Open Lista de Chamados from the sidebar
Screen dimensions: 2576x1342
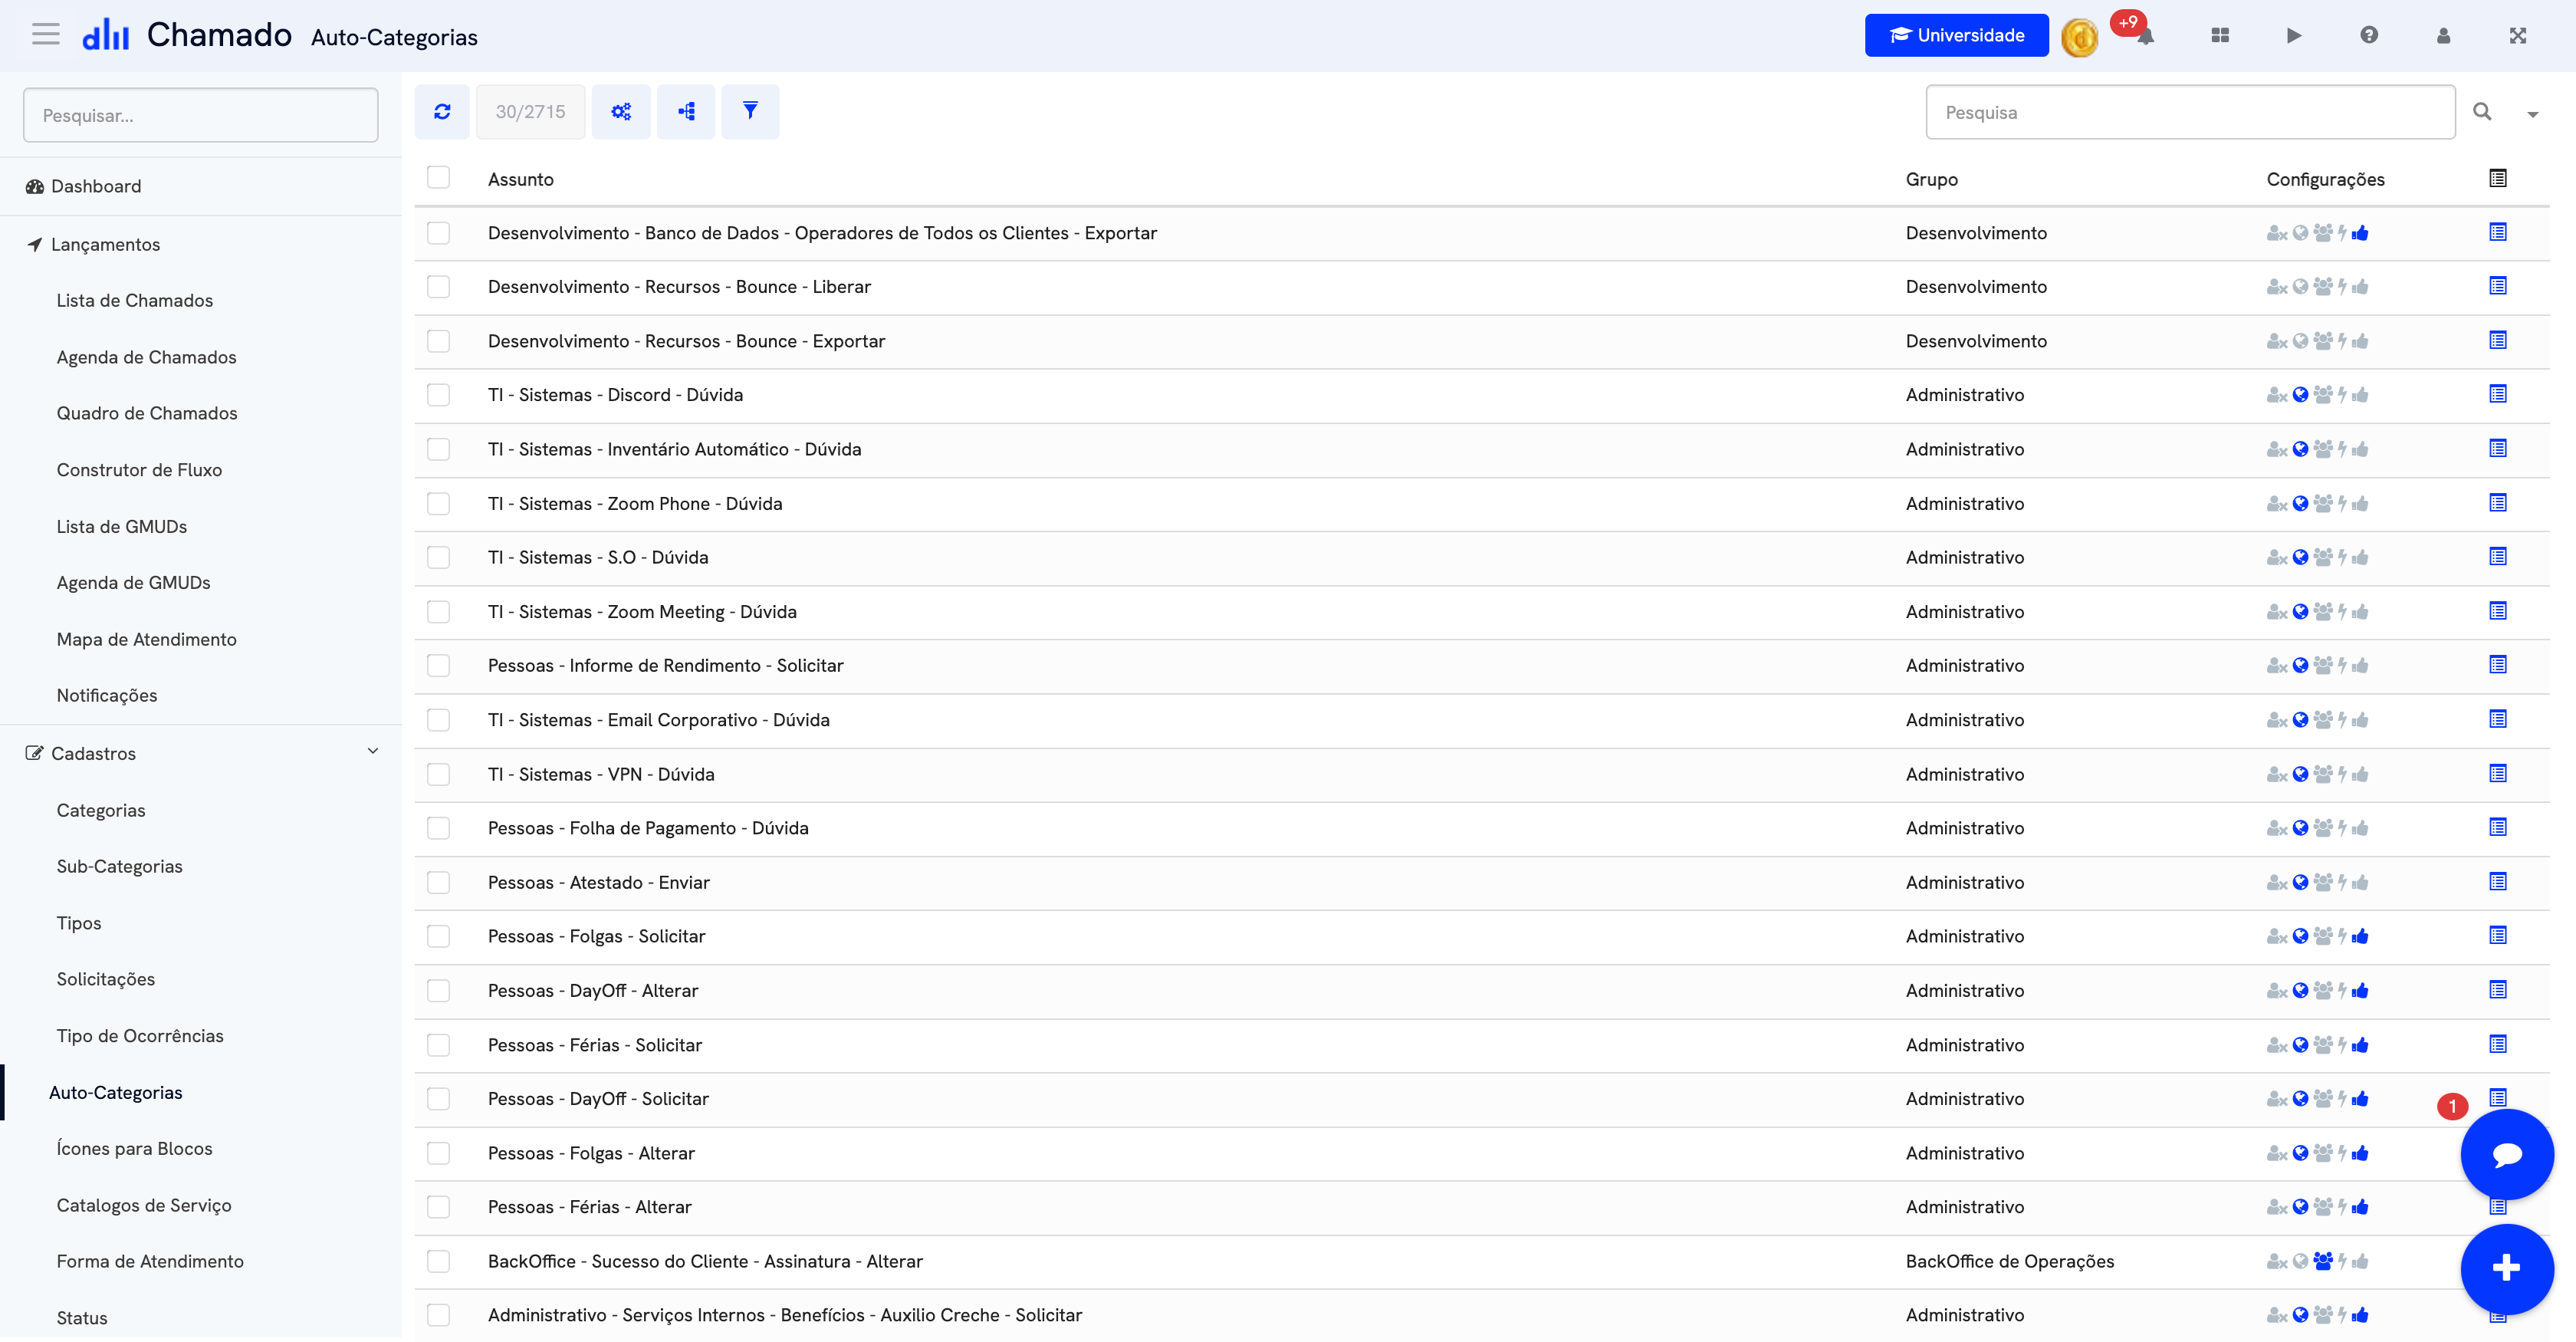135,300
